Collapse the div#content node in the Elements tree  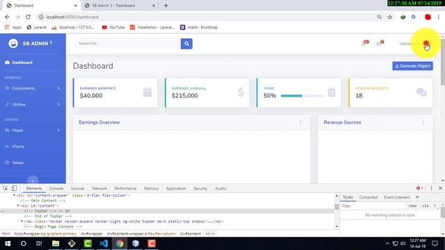point(18,206)
